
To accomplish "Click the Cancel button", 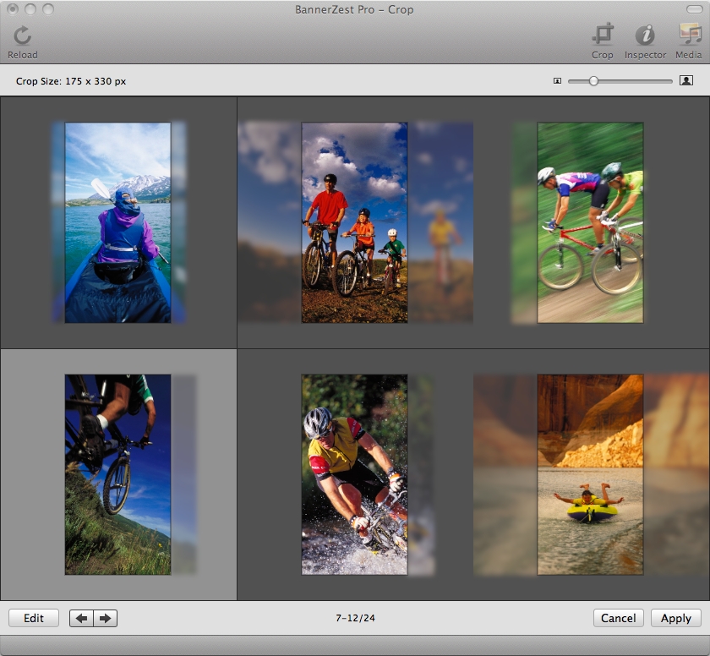I will click(x=618, y=618).
